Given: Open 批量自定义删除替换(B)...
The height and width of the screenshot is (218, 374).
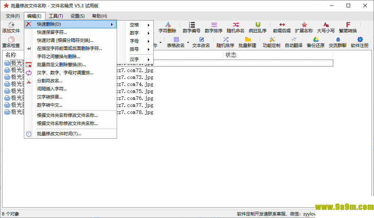Looking at the screenshot, I should click(70, 65).
